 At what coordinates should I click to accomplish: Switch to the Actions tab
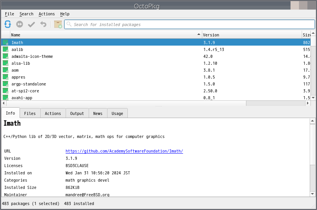tap(53, 113)
